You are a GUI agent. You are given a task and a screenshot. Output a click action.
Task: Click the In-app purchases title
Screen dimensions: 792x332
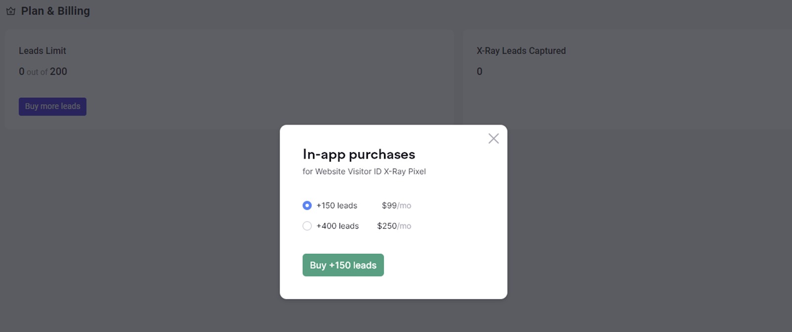358,155
